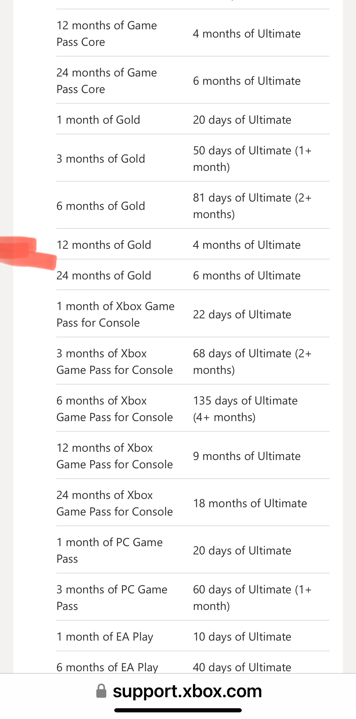Tap '1 month of PC Game Pass' row
Image resolution: width=356 pixels, height=719 pixels.
[193, 550]
